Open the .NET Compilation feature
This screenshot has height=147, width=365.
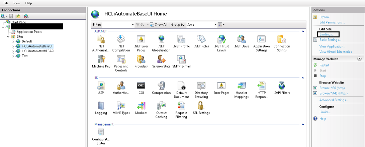click(121, 43)
